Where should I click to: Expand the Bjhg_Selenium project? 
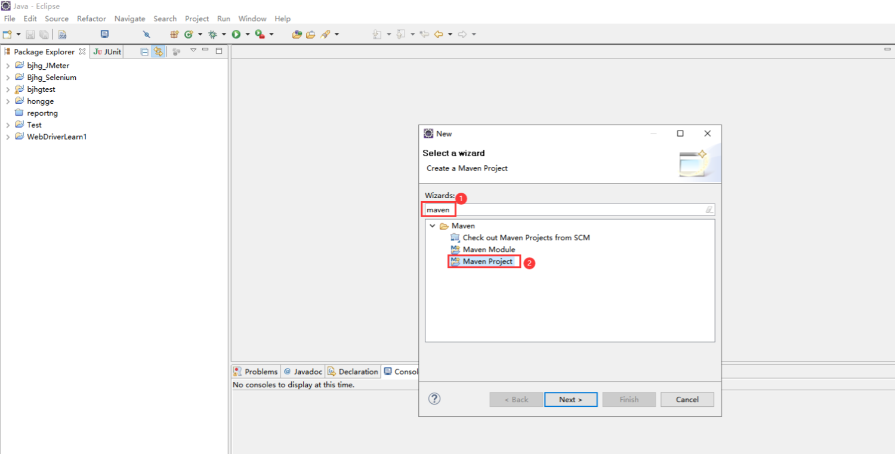point(8,78)
